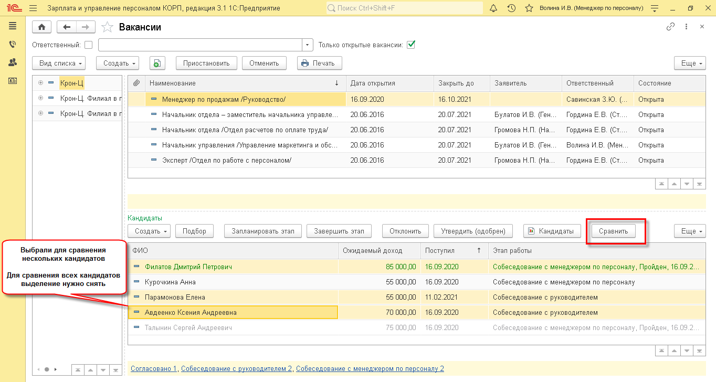
Task: Expand the Крон-Ц tree node
Action: [40, 83]
